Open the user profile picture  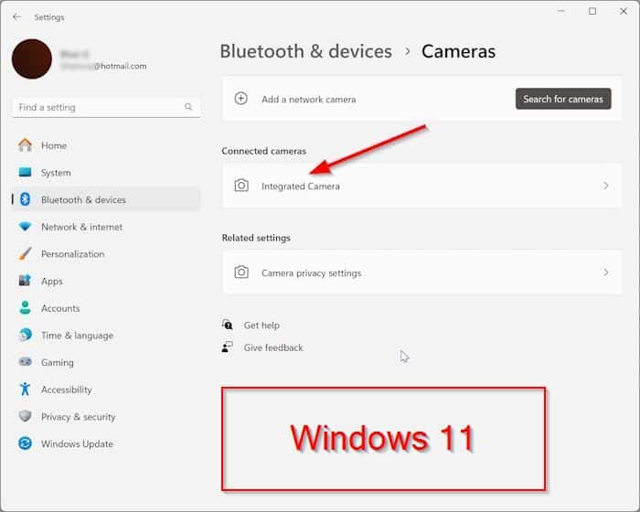[x=32, y=59]
